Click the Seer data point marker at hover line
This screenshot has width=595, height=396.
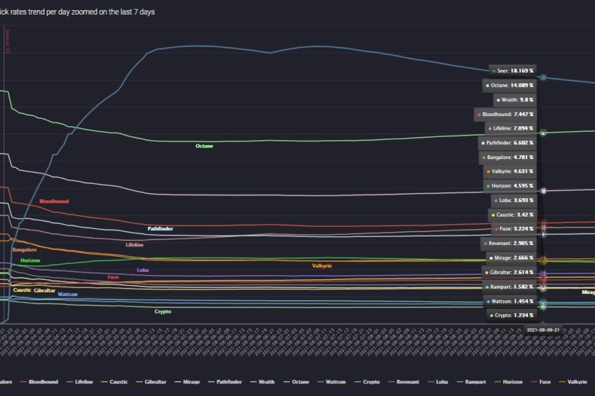point(543,77)
